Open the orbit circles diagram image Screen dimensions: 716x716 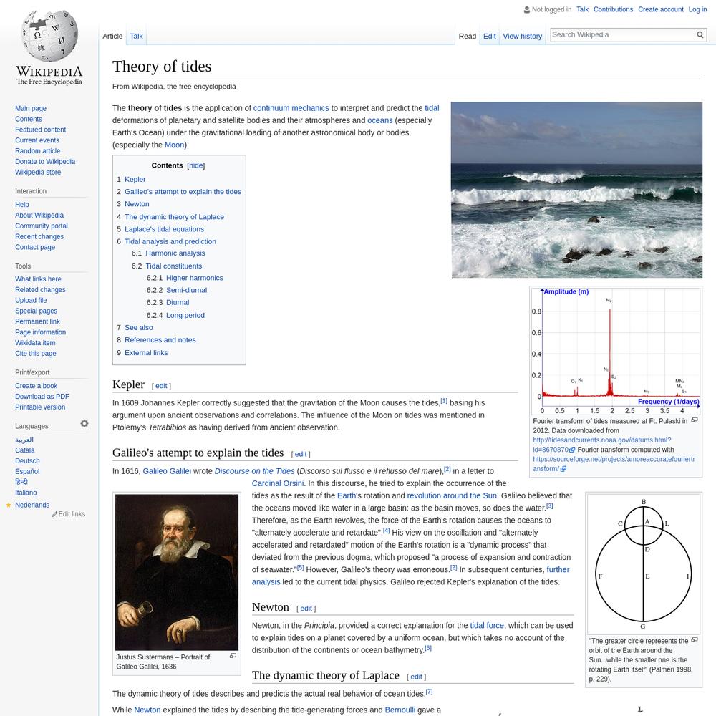(x=644, y=564)
